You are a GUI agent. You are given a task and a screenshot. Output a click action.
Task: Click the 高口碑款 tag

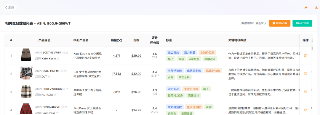tap(173, 52)
